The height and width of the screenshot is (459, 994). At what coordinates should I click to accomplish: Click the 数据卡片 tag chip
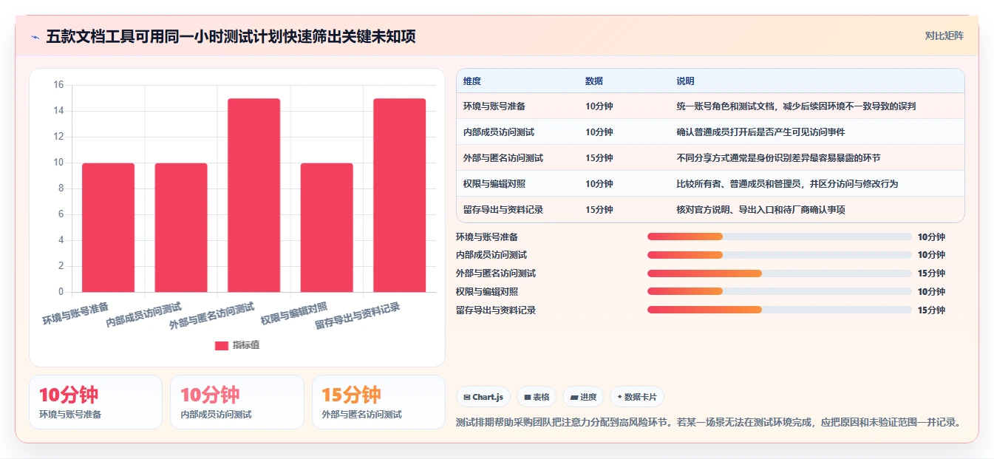point(637,397)
